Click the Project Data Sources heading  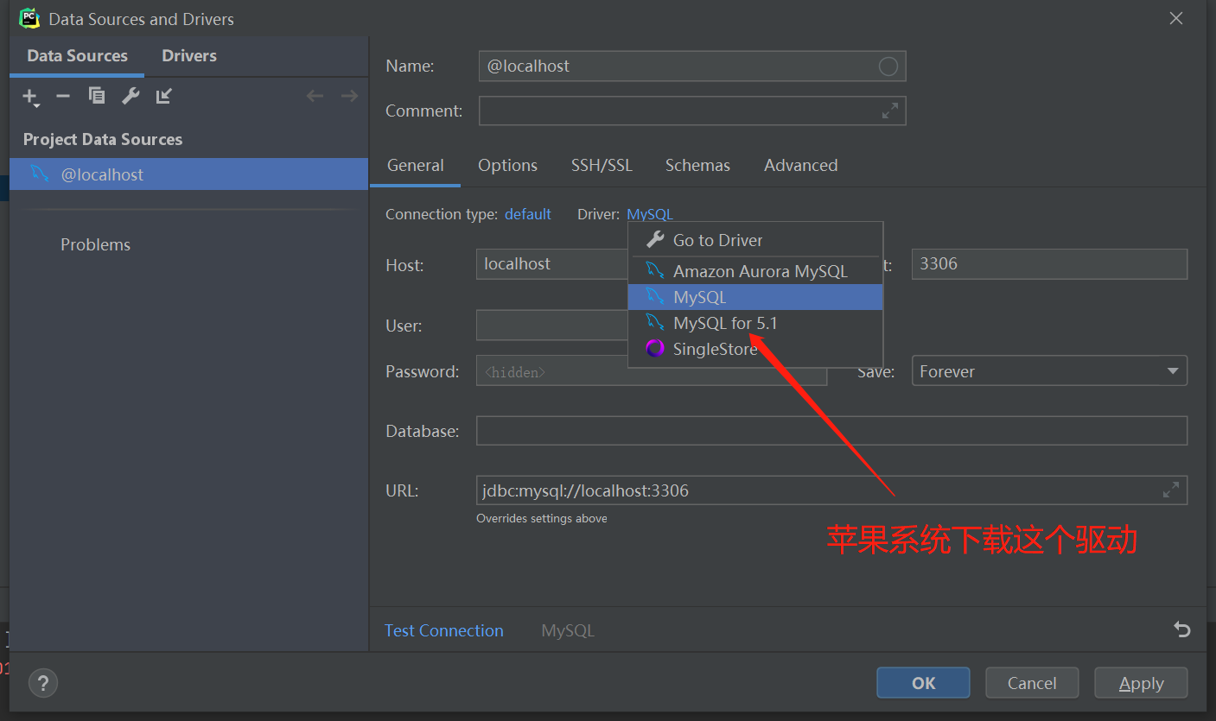coord(103,140)
